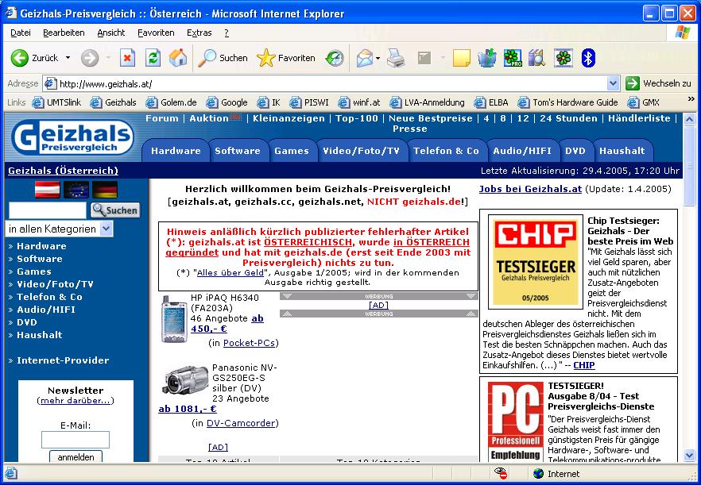701x485 pixels.
Task: Open the Händlerliste link
Action: tap(639, 118)
